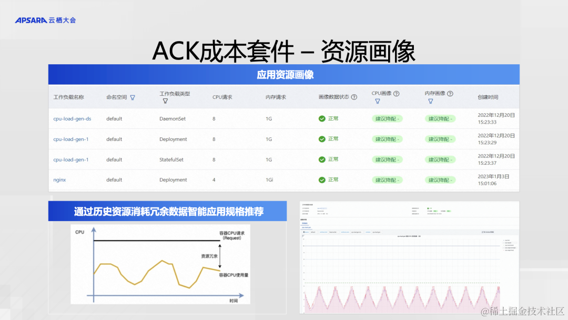The width and height of the screenshot is (568, 320).
Task: Click the StatefulSet type cell
Action: (x=171, y=159)
